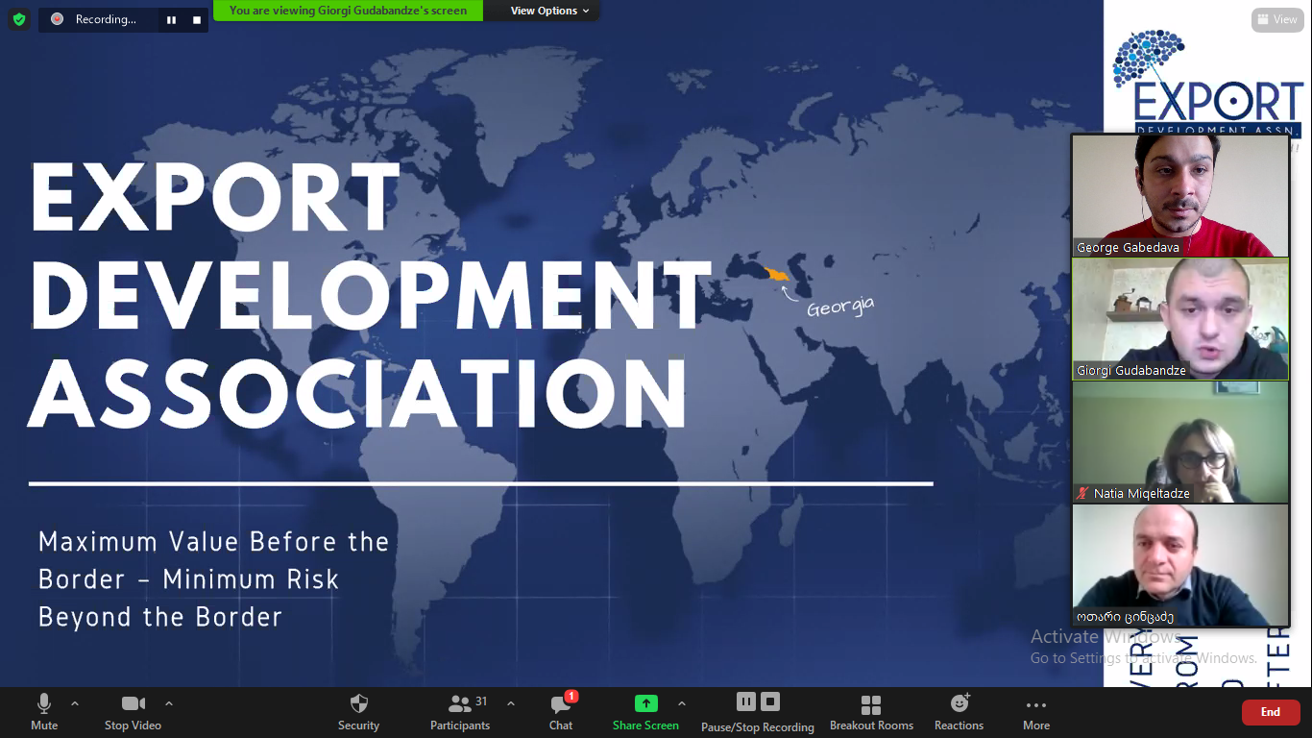Mute the microphone
The image size is (1312, 738).
[x=44, y=712]
